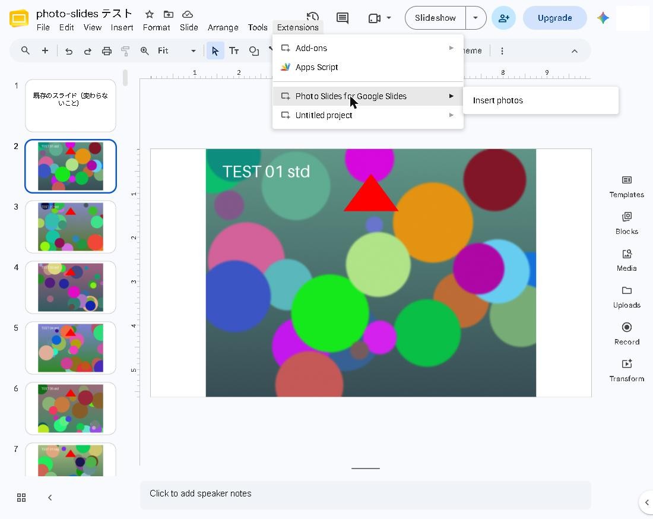Click to add speaker notes
This screenshot has height=519, width=653.
366,493
